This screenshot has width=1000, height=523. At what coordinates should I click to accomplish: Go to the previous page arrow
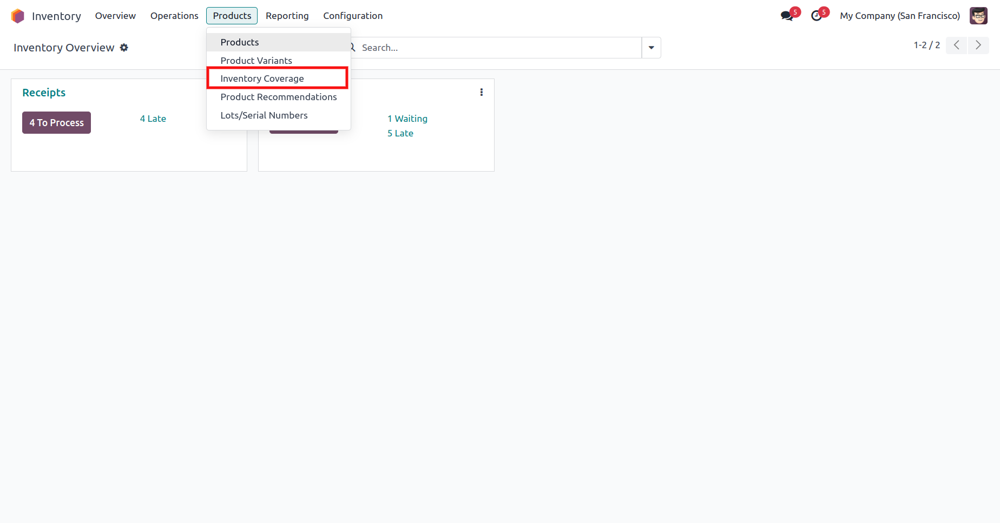pyautogui.click(x=956, y=45)
